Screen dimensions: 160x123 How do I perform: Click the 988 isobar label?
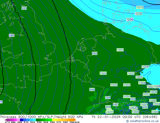pyautogui.click(x=24, y=8)
